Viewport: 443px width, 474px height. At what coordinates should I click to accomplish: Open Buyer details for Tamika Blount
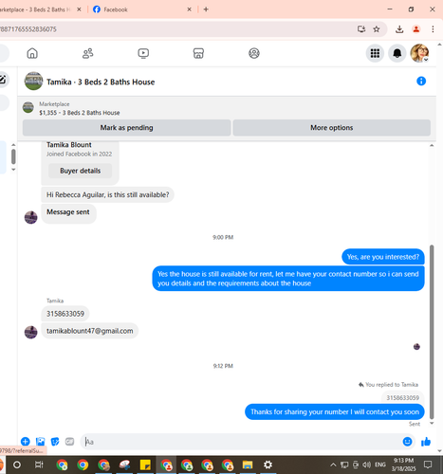[x=80, y=171]
